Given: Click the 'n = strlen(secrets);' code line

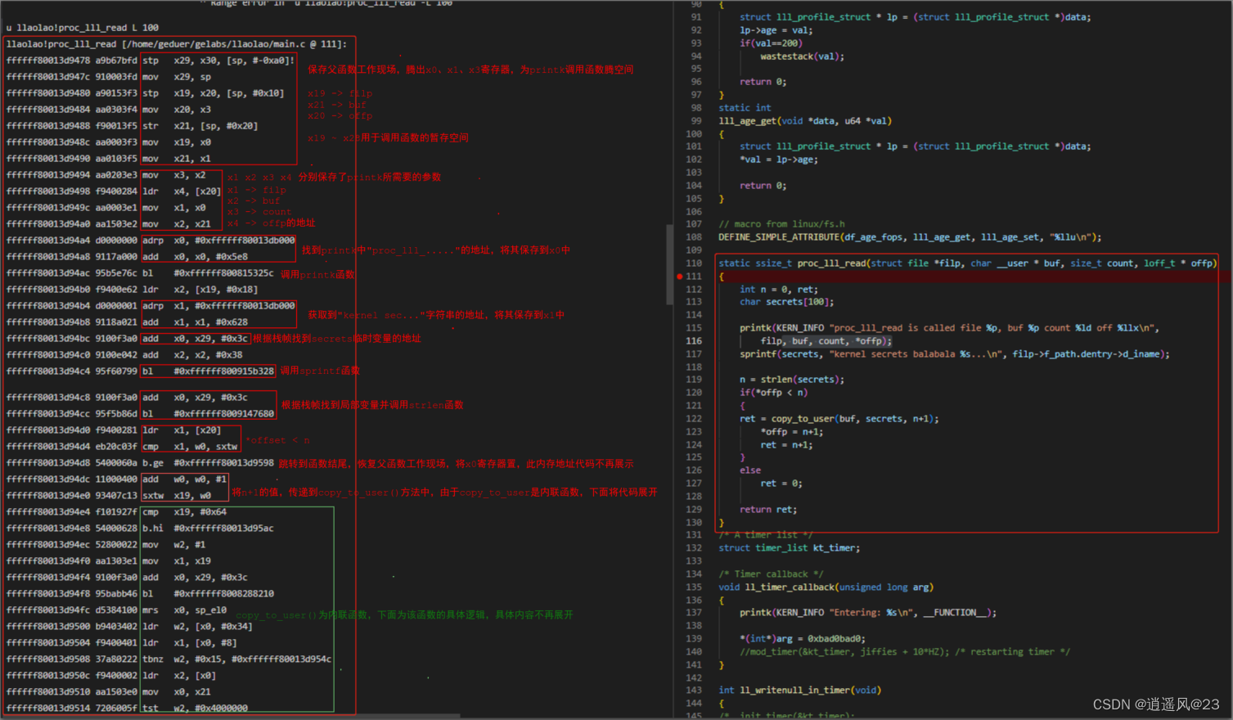Looking at the screenshot, I should pos(791,380).
